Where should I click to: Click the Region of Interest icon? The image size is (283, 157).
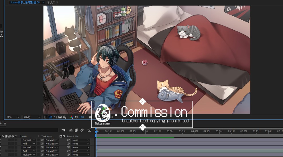[x=60, y=117]
